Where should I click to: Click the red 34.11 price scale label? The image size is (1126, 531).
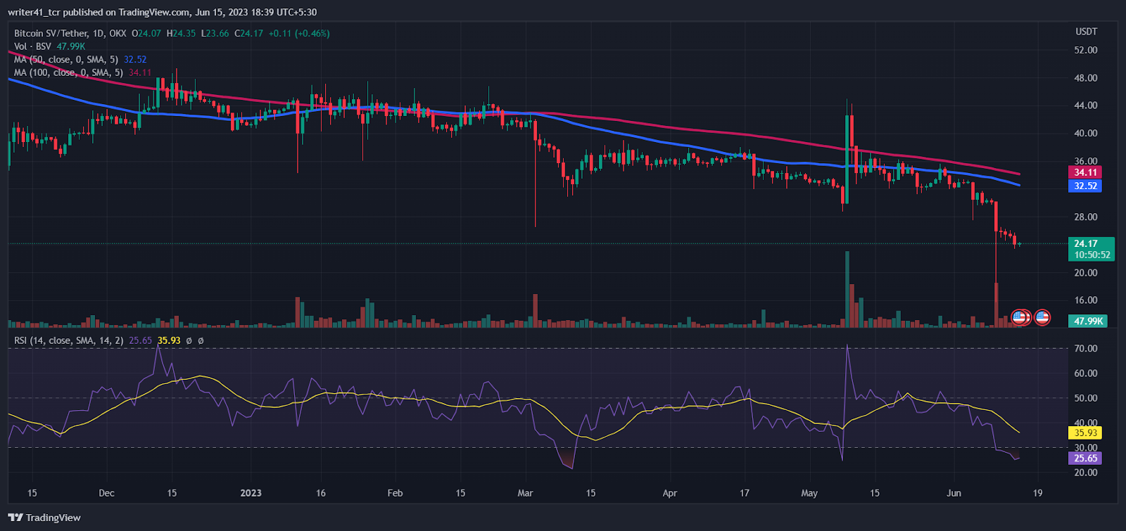pos(1085,172)
